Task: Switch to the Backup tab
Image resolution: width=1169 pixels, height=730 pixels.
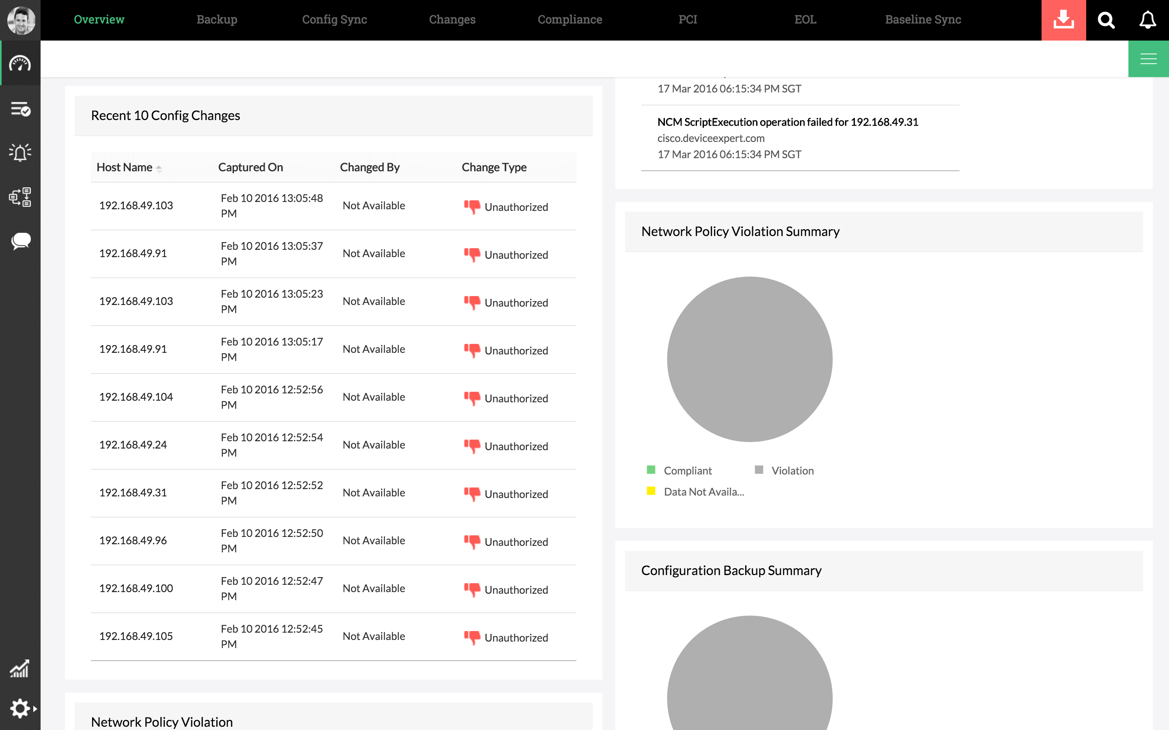Action: 216,20
